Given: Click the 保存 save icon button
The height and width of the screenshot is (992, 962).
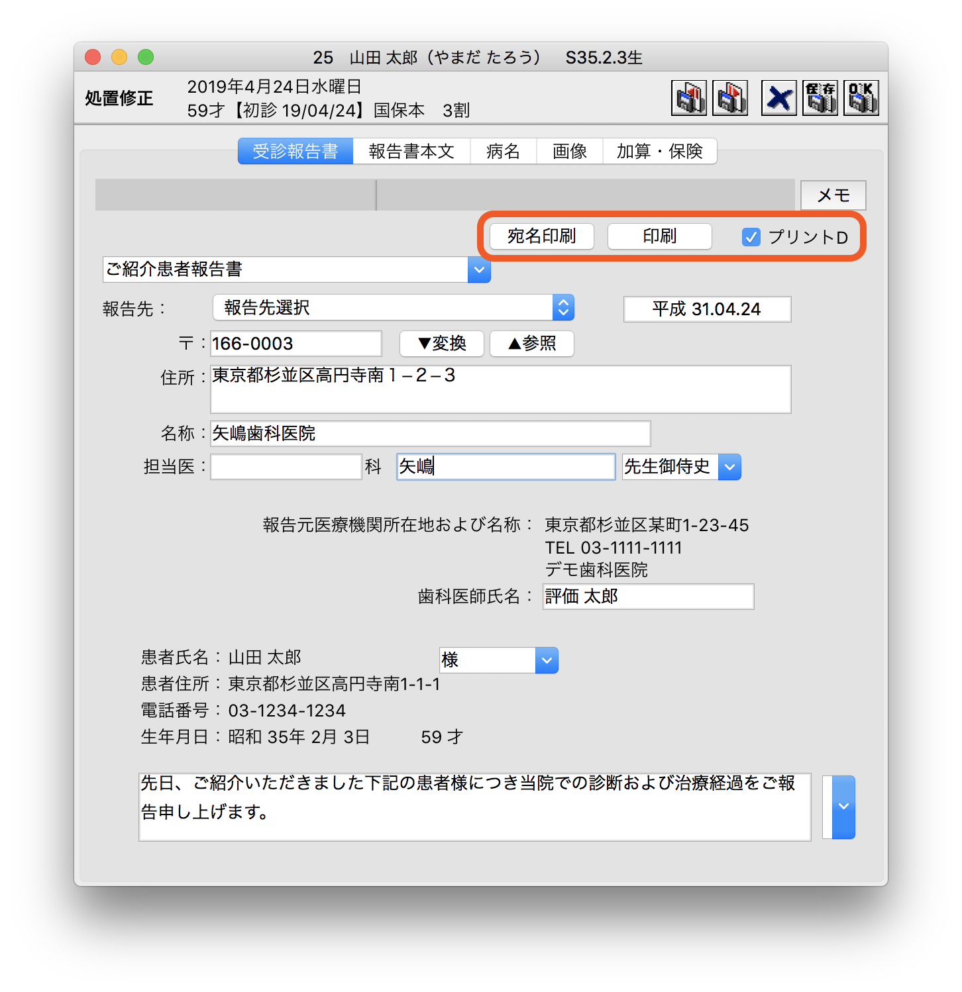Looking at the screenshot, I should tap(820, 98).
